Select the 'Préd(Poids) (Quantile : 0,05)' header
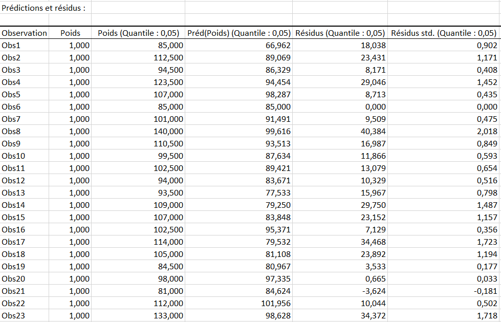The width and height of the screenshot is (501, 322). pos(238,33)
